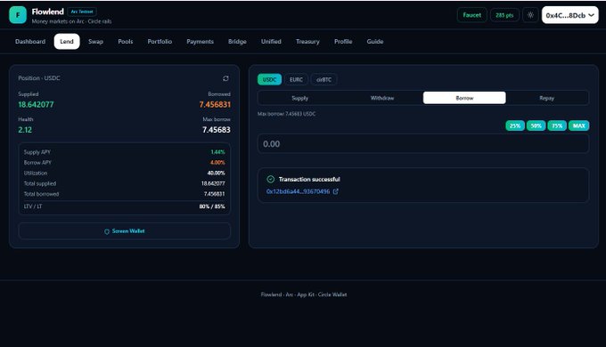
Task: Click the Total borrowed row value 7.456831
Action: click(214, 194)
